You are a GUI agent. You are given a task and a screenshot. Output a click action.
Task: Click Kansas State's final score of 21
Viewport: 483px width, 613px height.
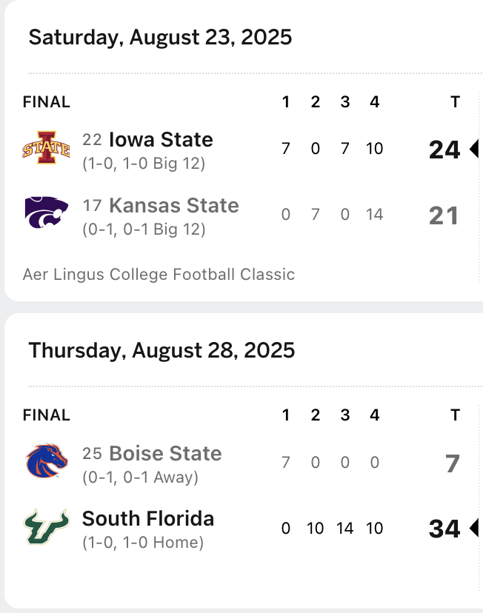(444, 215)
